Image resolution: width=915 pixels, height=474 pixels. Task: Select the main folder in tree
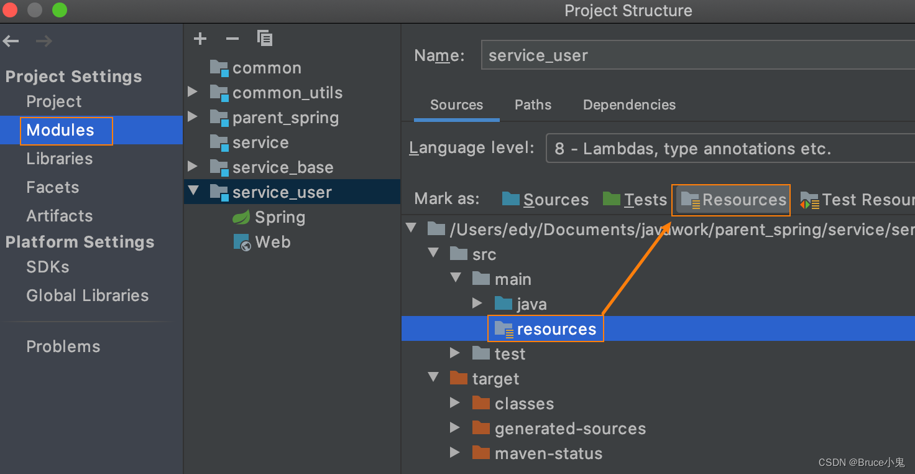pos(513,279)
